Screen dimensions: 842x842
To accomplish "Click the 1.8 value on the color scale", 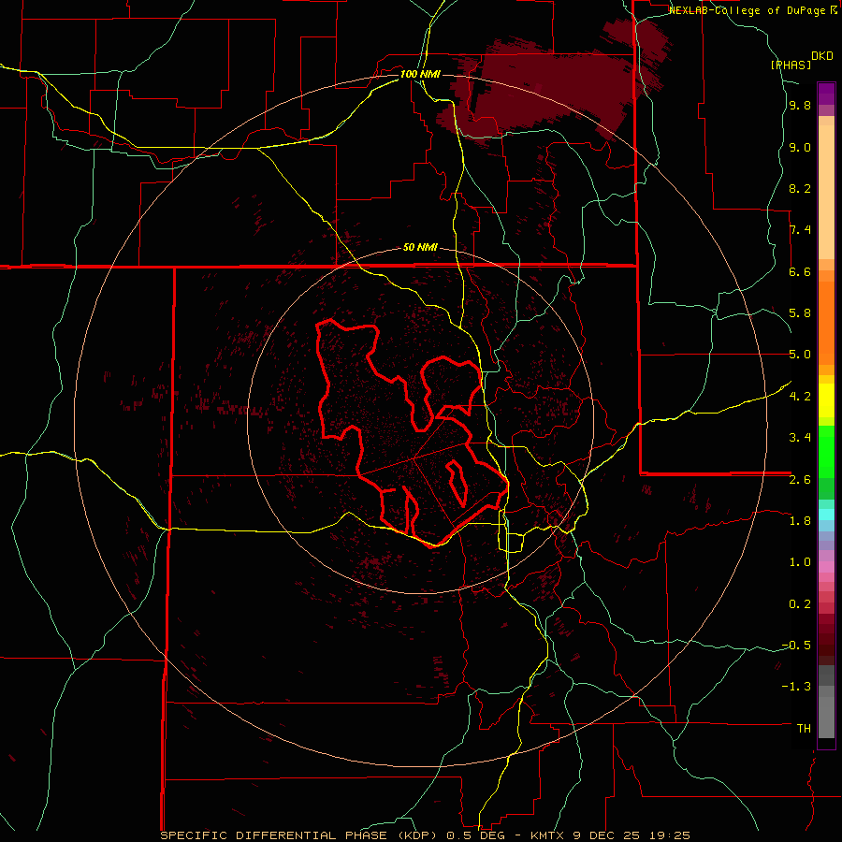I will click(800, 520).
